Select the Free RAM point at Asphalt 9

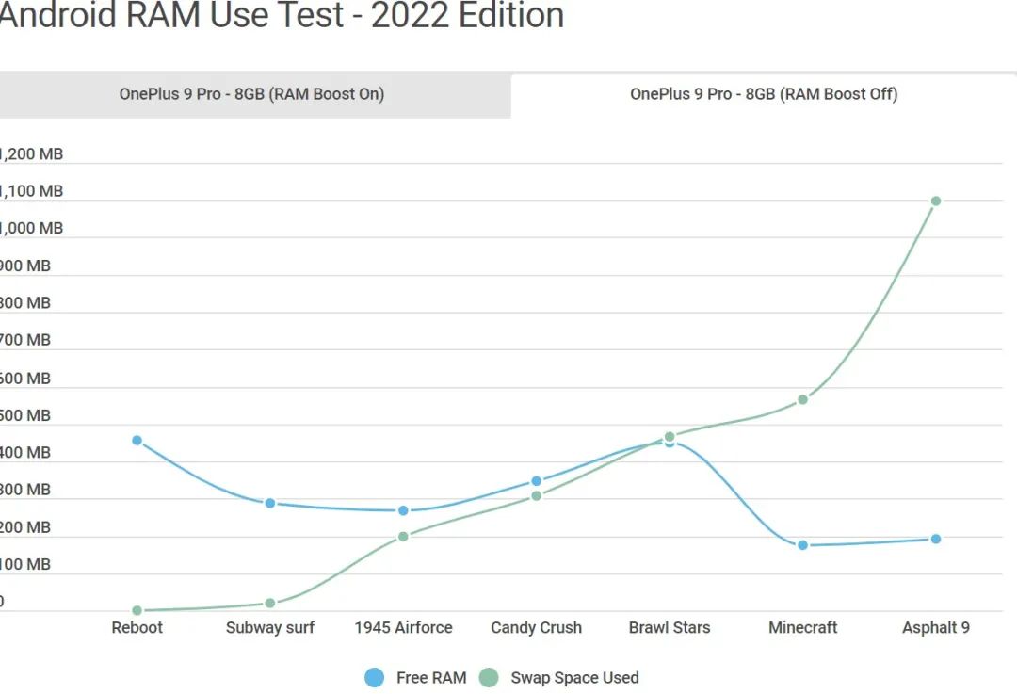coord(936,539)
